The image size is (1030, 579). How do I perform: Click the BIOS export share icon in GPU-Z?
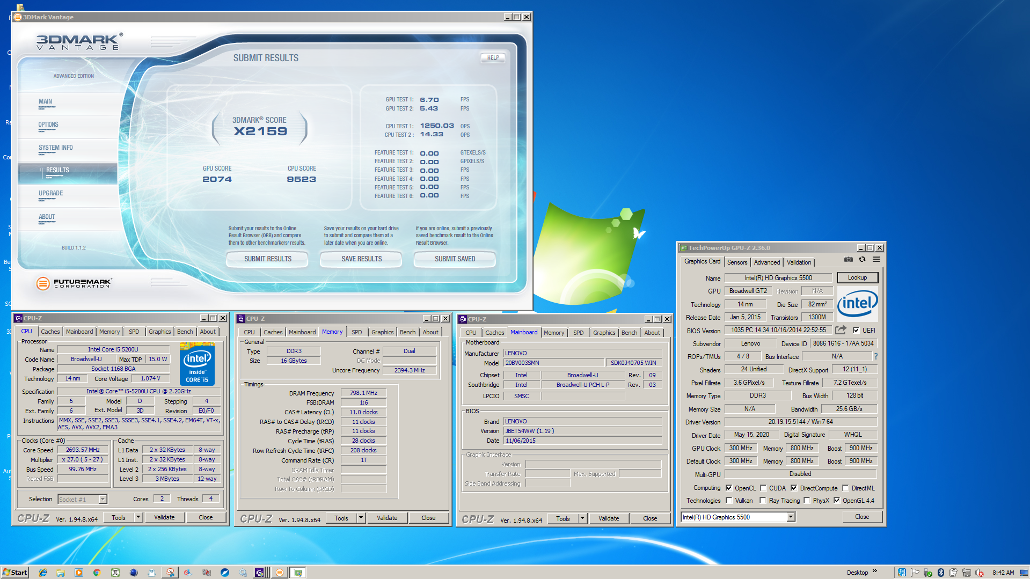[x=841, y=330]
